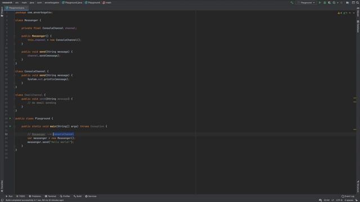Change the 4 spaces indent setting
This screenshot has width=360, height=202.
pos(349,200)
